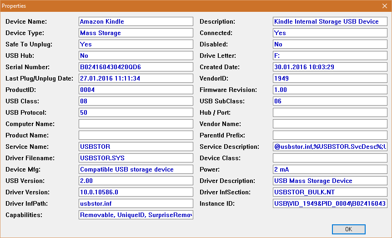Click the 'Last Plug/Unplug Date:' label
392x238 pixels.
point(40,79)
